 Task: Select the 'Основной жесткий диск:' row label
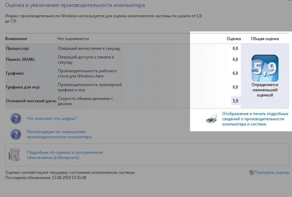click(x=31, y=101)
